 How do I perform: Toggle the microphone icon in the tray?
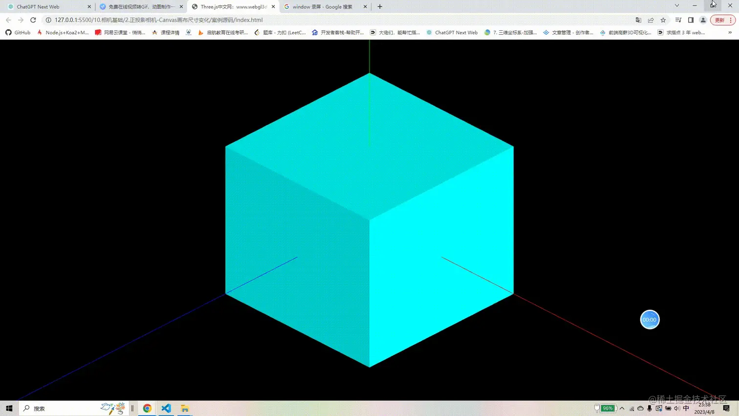[x=650, y=408]
